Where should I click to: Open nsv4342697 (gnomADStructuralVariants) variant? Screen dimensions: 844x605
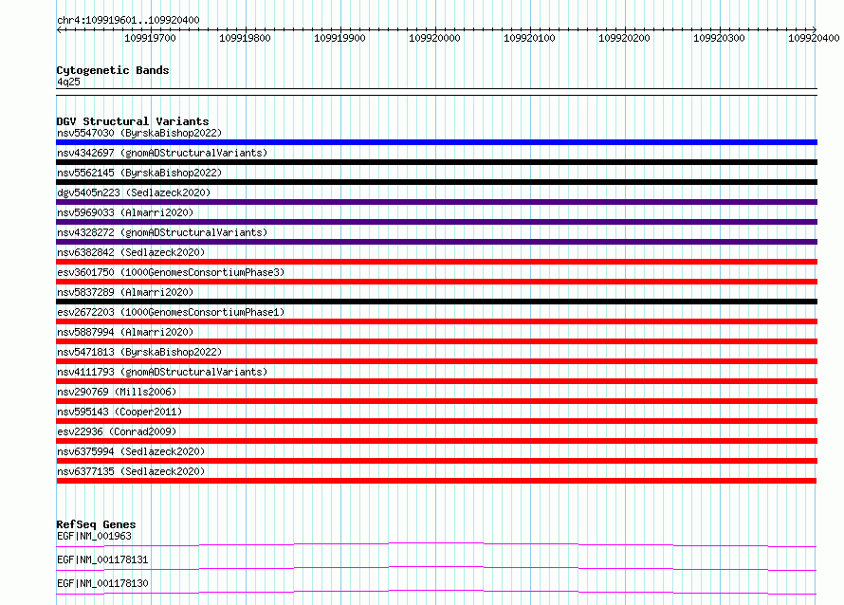coord(162,153)
